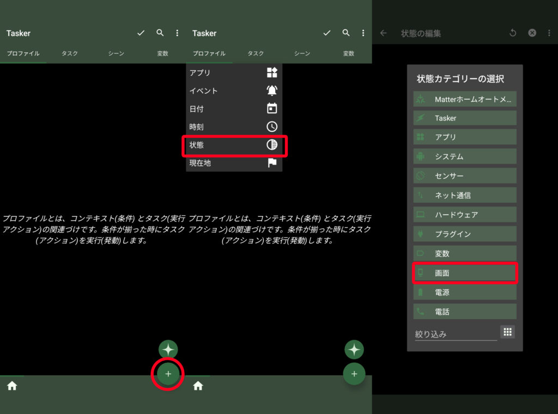Viewport: 558px width, 414px height.
Task: Open the センサー state category
Action: (465, 176)
